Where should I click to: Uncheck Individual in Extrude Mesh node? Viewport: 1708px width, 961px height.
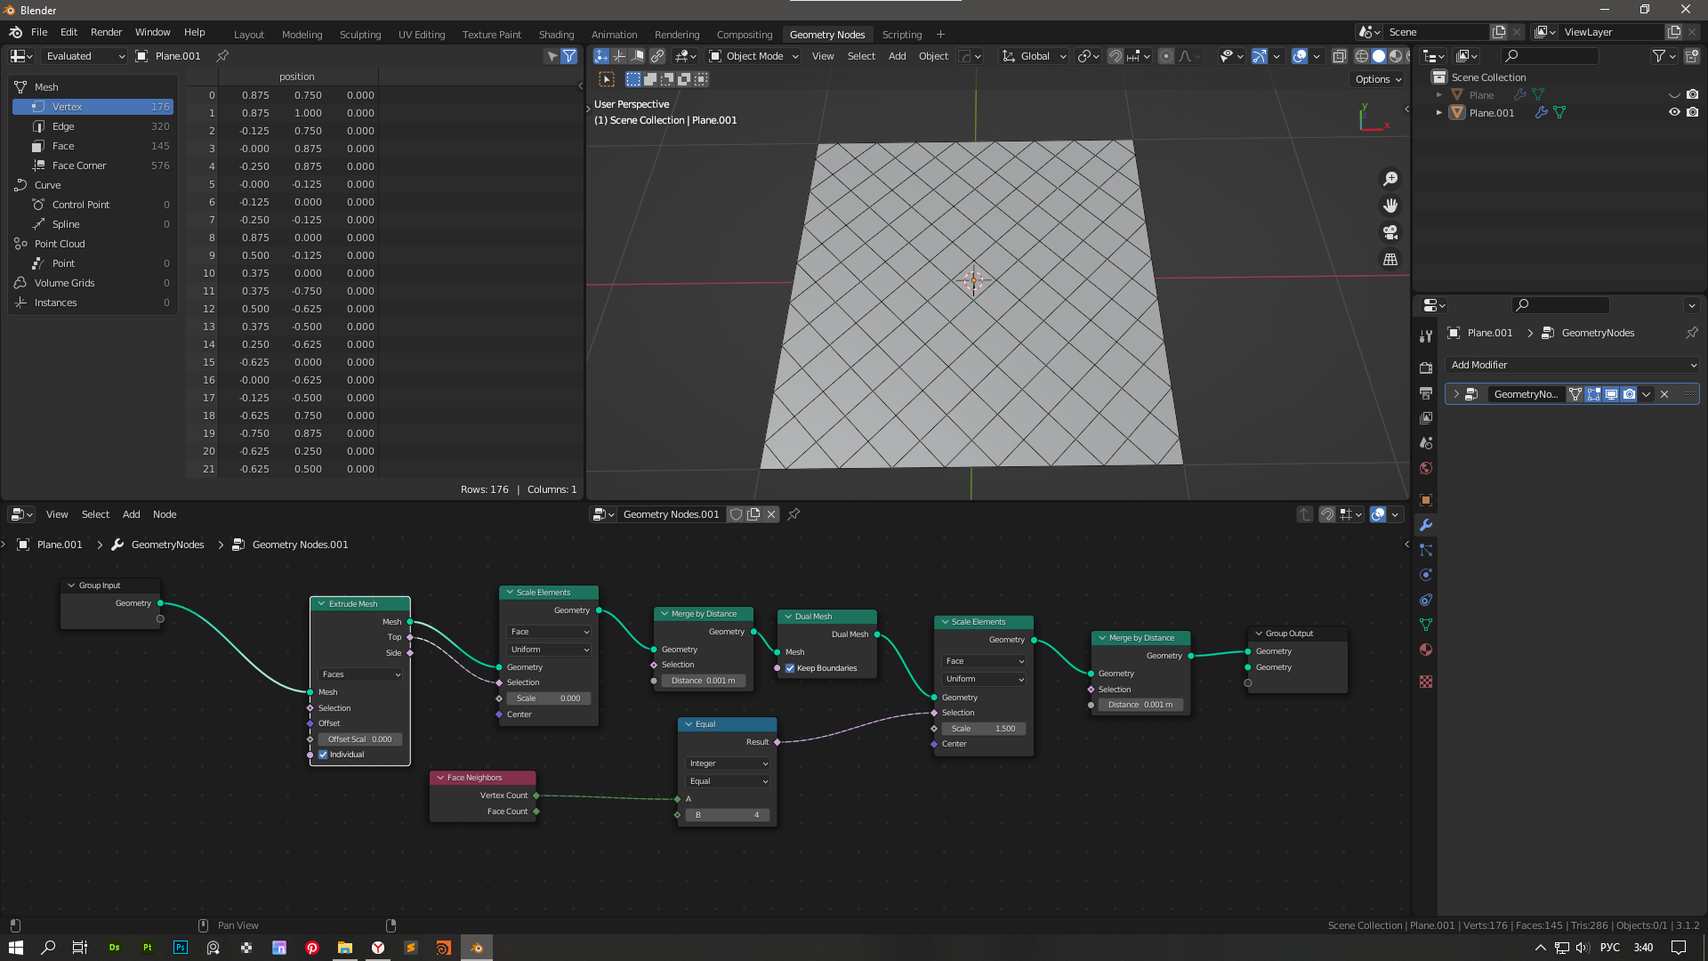click(x=324, y=755)
